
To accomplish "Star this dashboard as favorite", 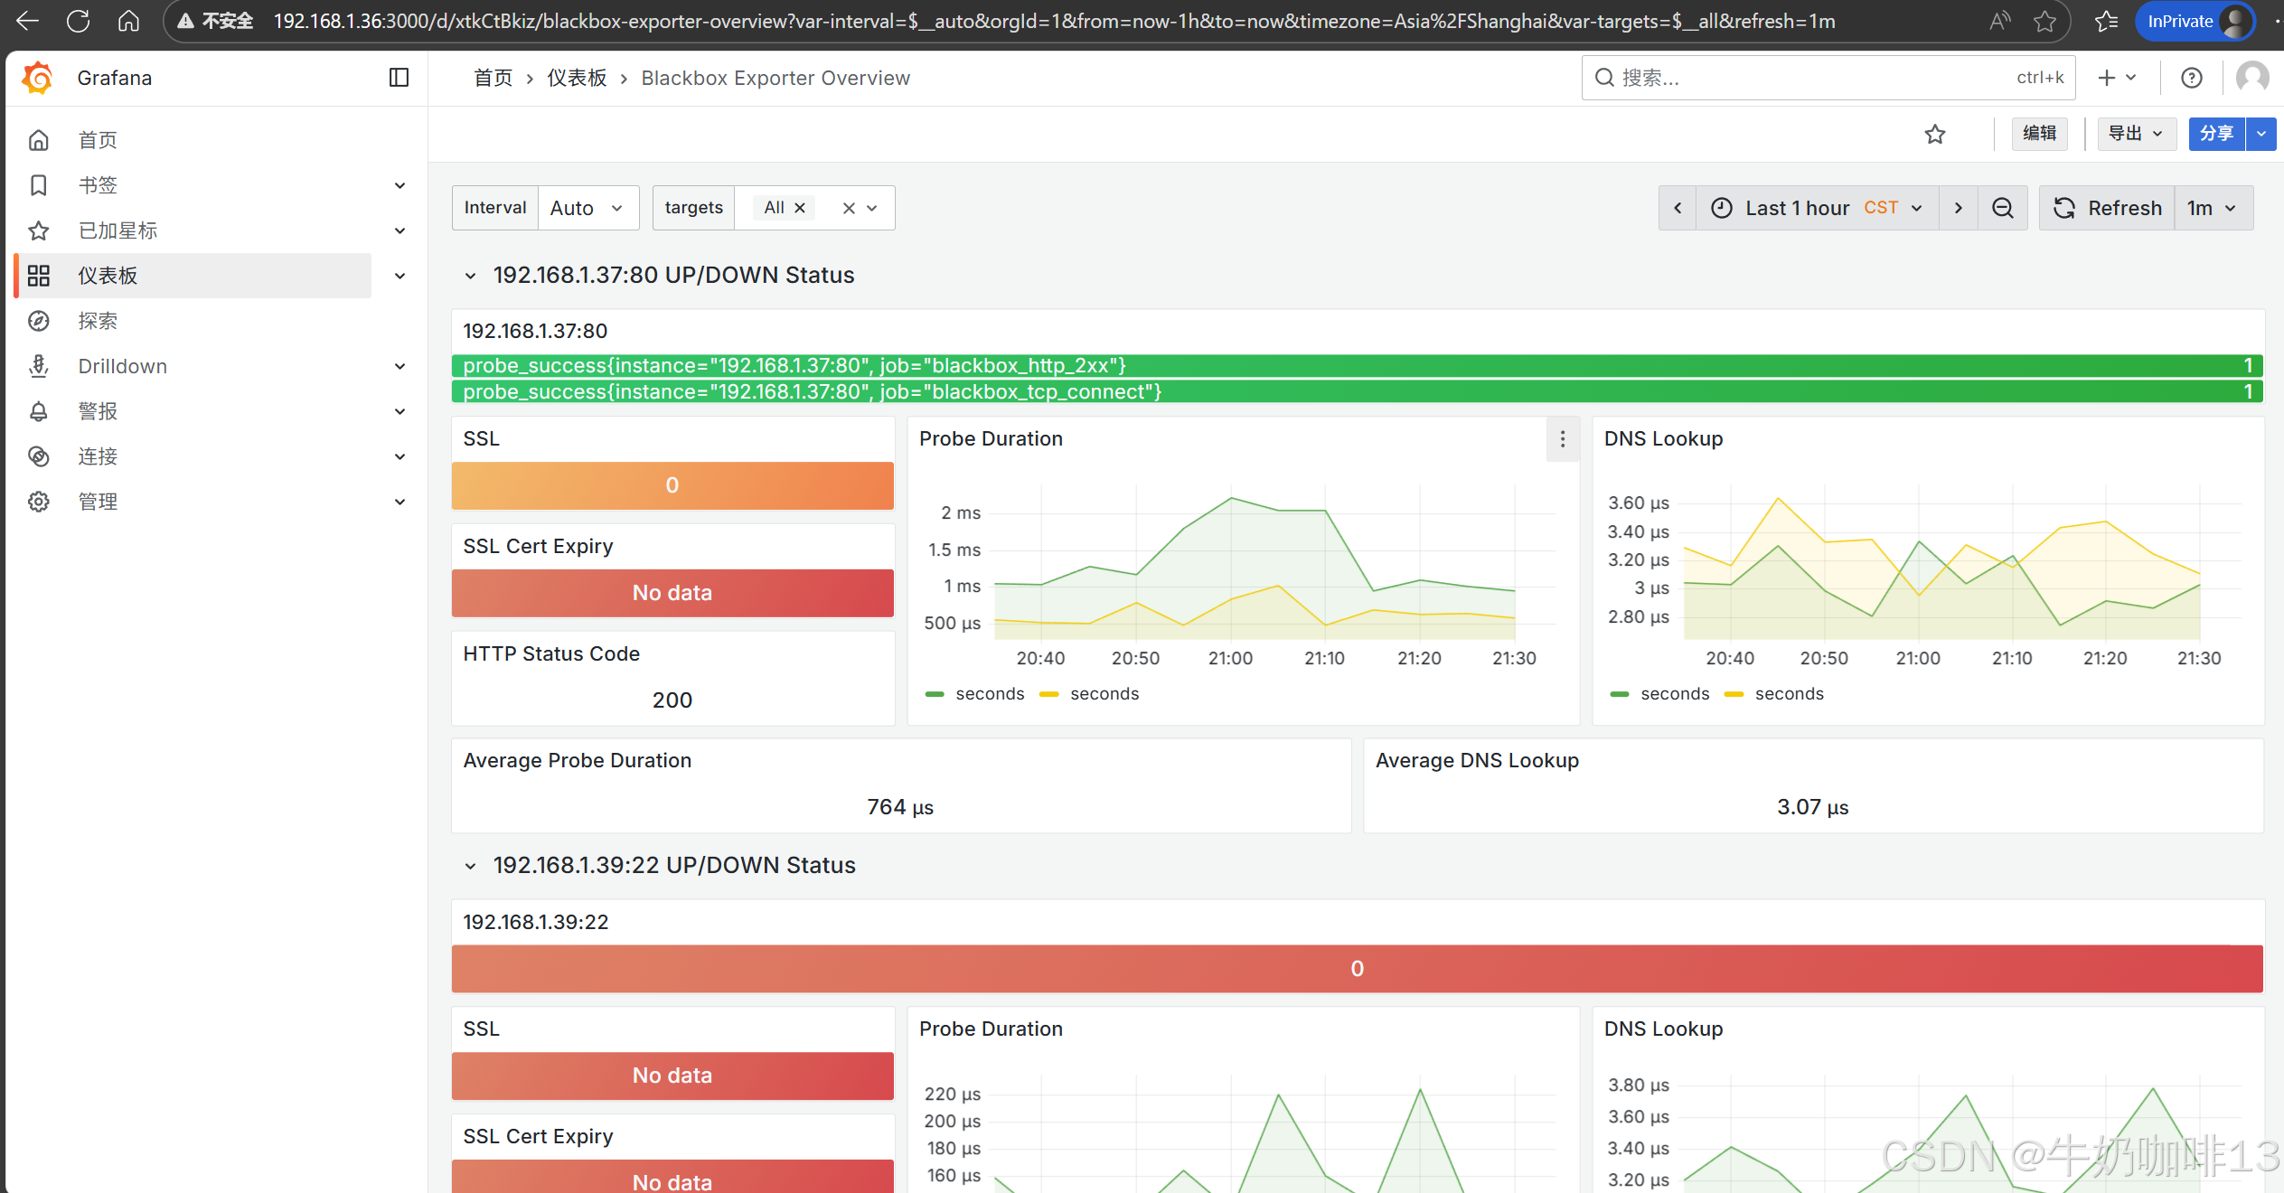I will pyautogui.click(x=1934, y=135).
